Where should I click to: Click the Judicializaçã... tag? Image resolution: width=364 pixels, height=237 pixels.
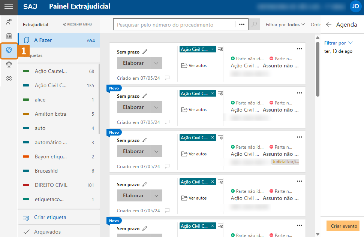[285, 162]
